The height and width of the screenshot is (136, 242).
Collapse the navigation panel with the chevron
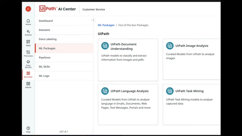[93, 20]
